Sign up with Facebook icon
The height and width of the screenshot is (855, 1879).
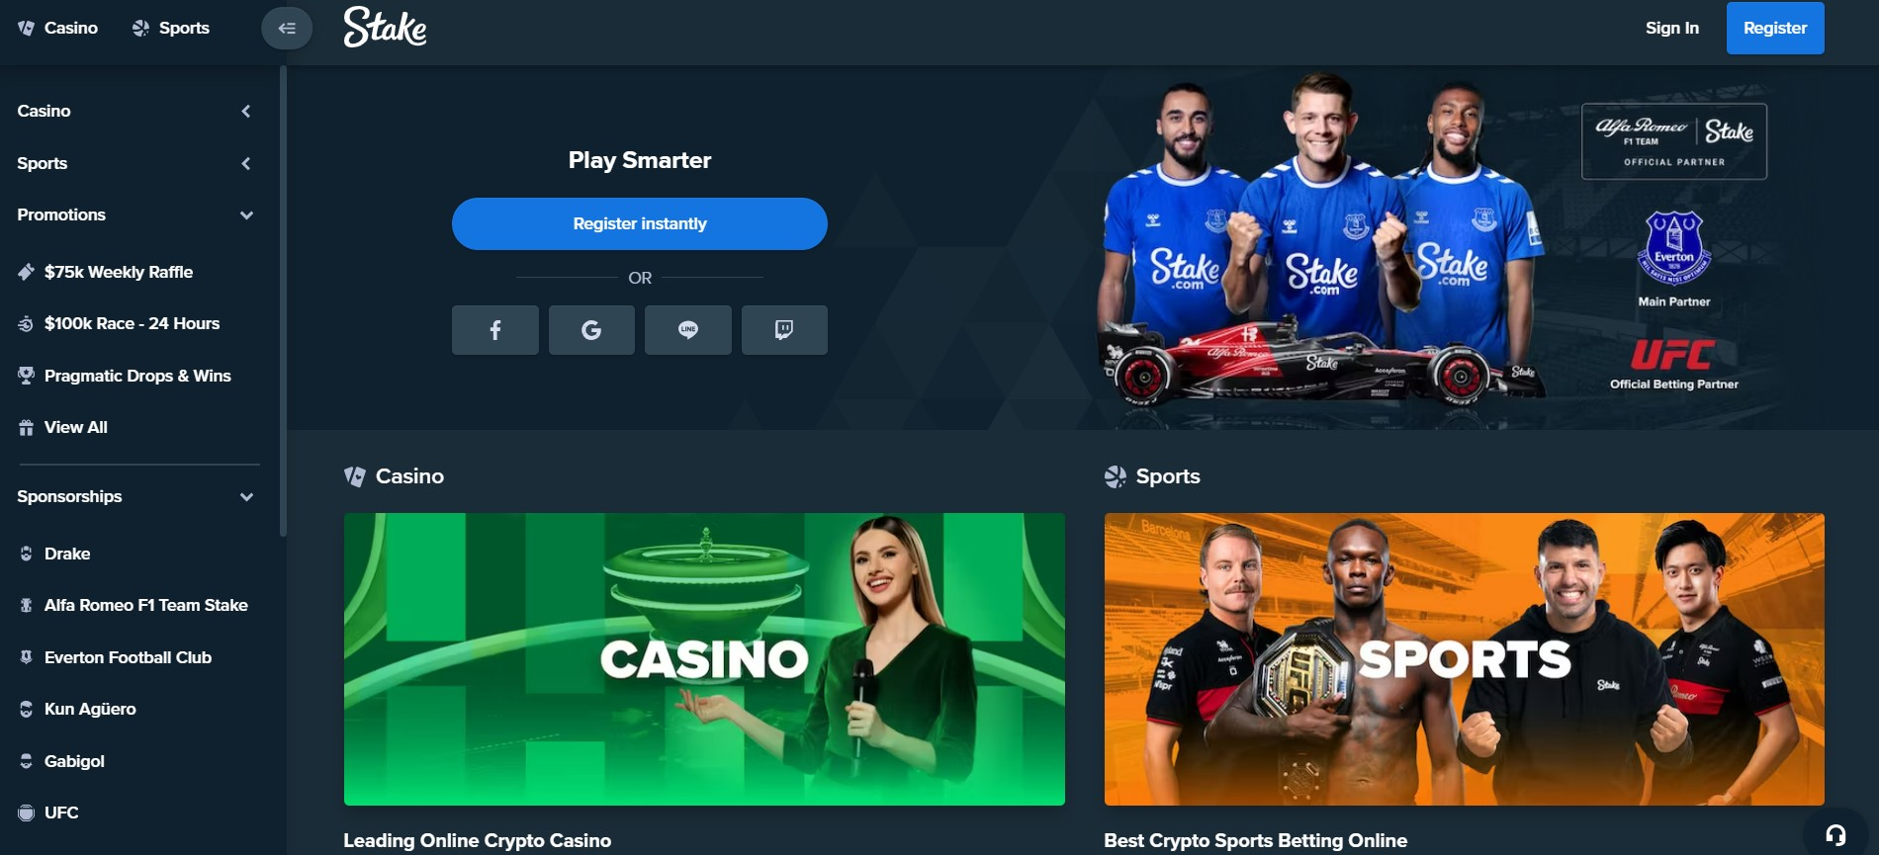[x=494, y=329]
